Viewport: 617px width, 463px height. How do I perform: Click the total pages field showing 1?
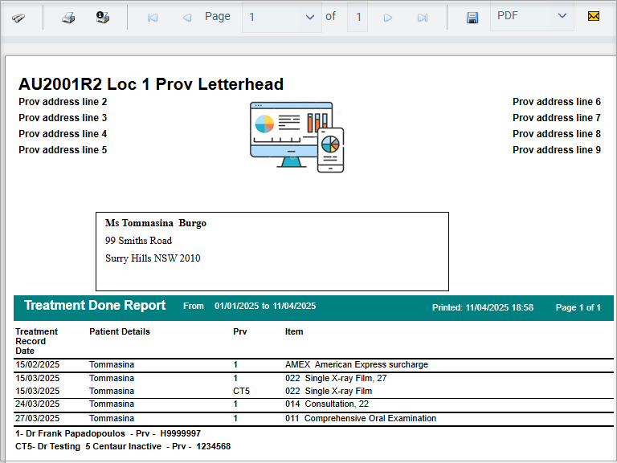click(x=358, y=17)
